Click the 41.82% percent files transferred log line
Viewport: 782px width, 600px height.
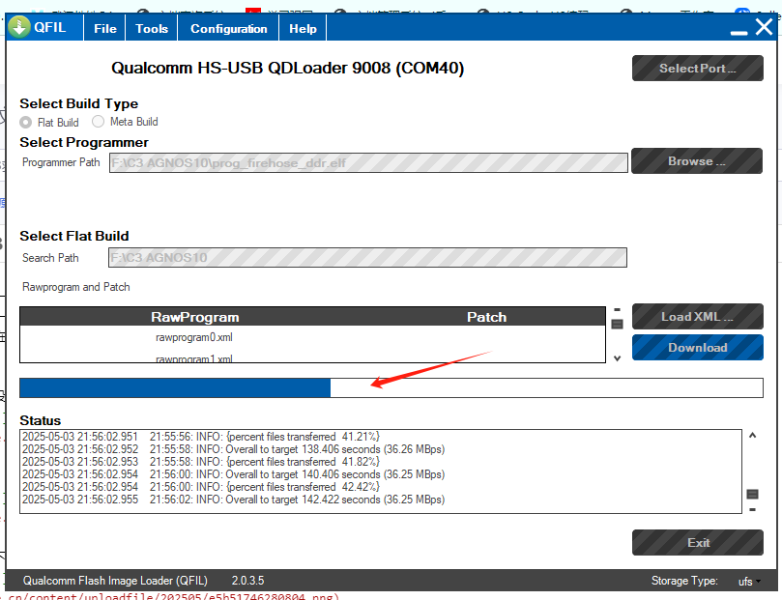click(x=201, y=462)
